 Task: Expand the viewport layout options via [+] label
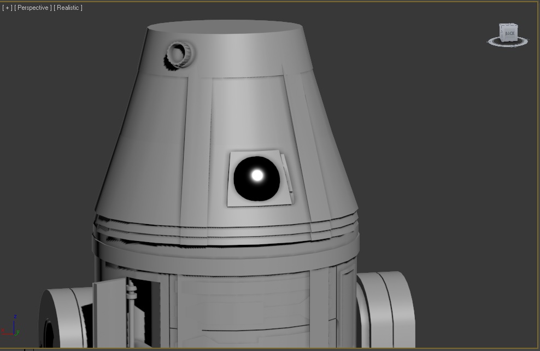(x=6, y=8)
